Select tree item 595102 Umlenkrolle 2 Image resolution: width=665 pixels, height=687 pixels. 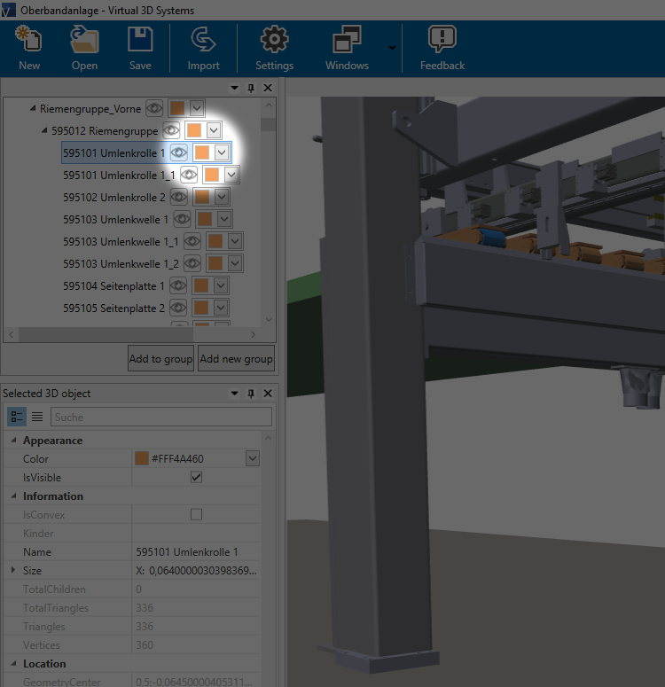114,197
